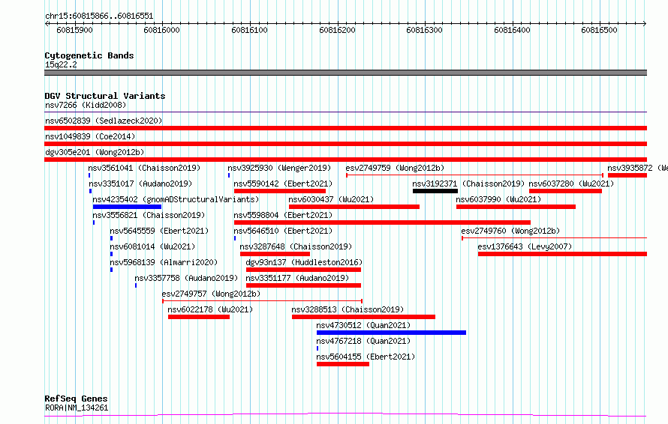This screenshot has width=668, height=424.
Task: Select the red bar under nsv5604155
Action: 343,364
